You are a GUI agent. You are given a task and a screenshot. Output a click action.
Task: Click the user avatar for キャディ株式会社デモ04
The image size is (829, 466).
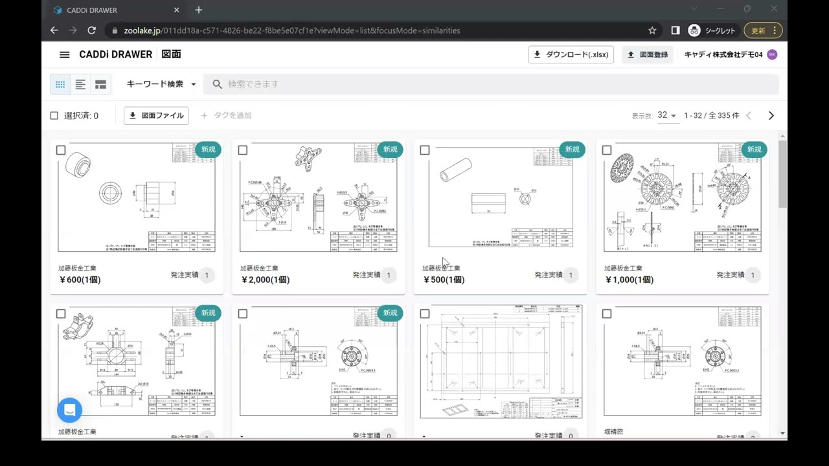pyautogui.click(x=771, y=54)
